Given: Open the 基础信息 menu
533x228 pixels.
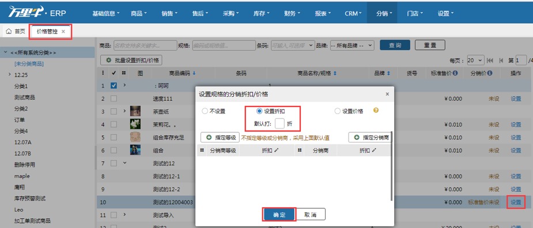Looking at the screenshot, I should [x=106, y=14].
